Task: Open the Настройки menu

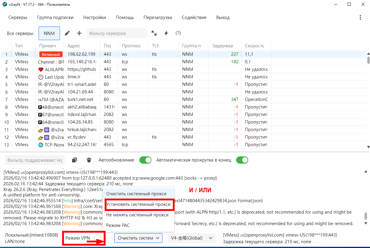Action: (94, 17)
